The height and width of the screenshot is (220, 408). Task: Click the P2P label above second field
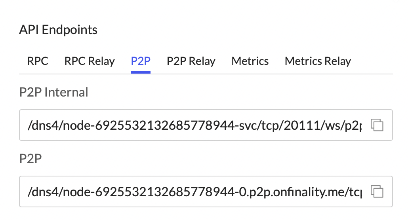point(31,159)
